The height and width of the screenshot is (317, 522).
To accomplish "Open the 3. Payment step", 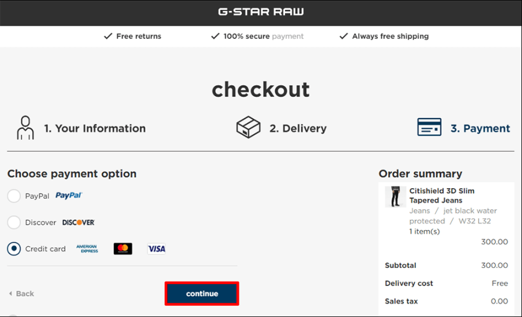I will [480, 128].
